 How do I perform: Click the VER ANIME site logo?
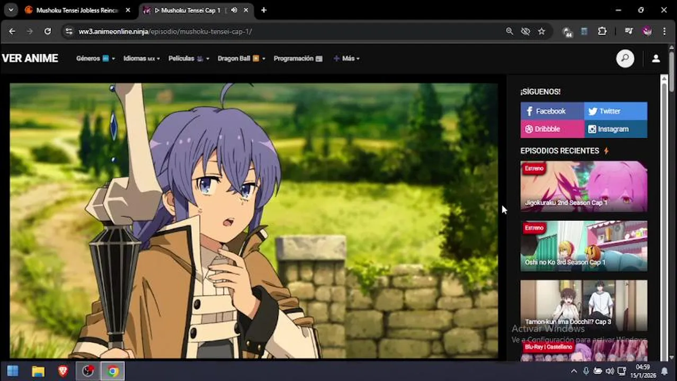pyautogui.click(x=30, y=58)
